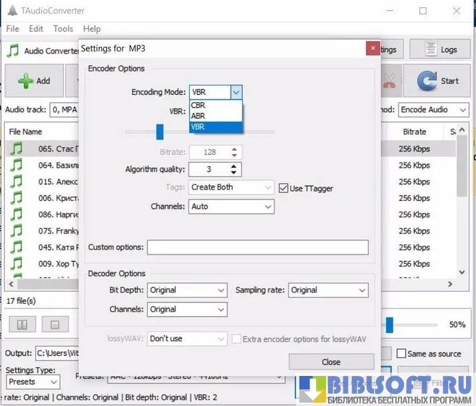Enable Same as source checkbox

(401, 353)
